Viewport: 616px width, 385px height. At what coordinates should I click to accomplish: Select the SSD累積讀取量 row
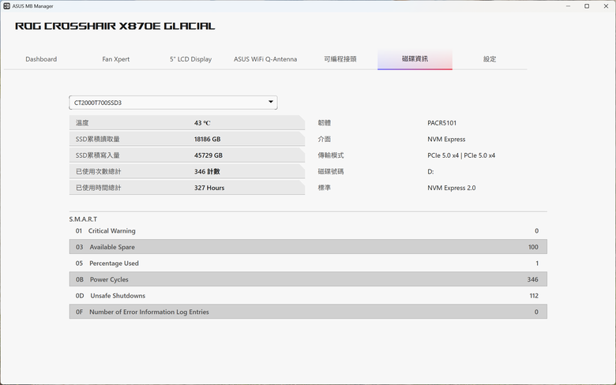(x=187, y=139)
